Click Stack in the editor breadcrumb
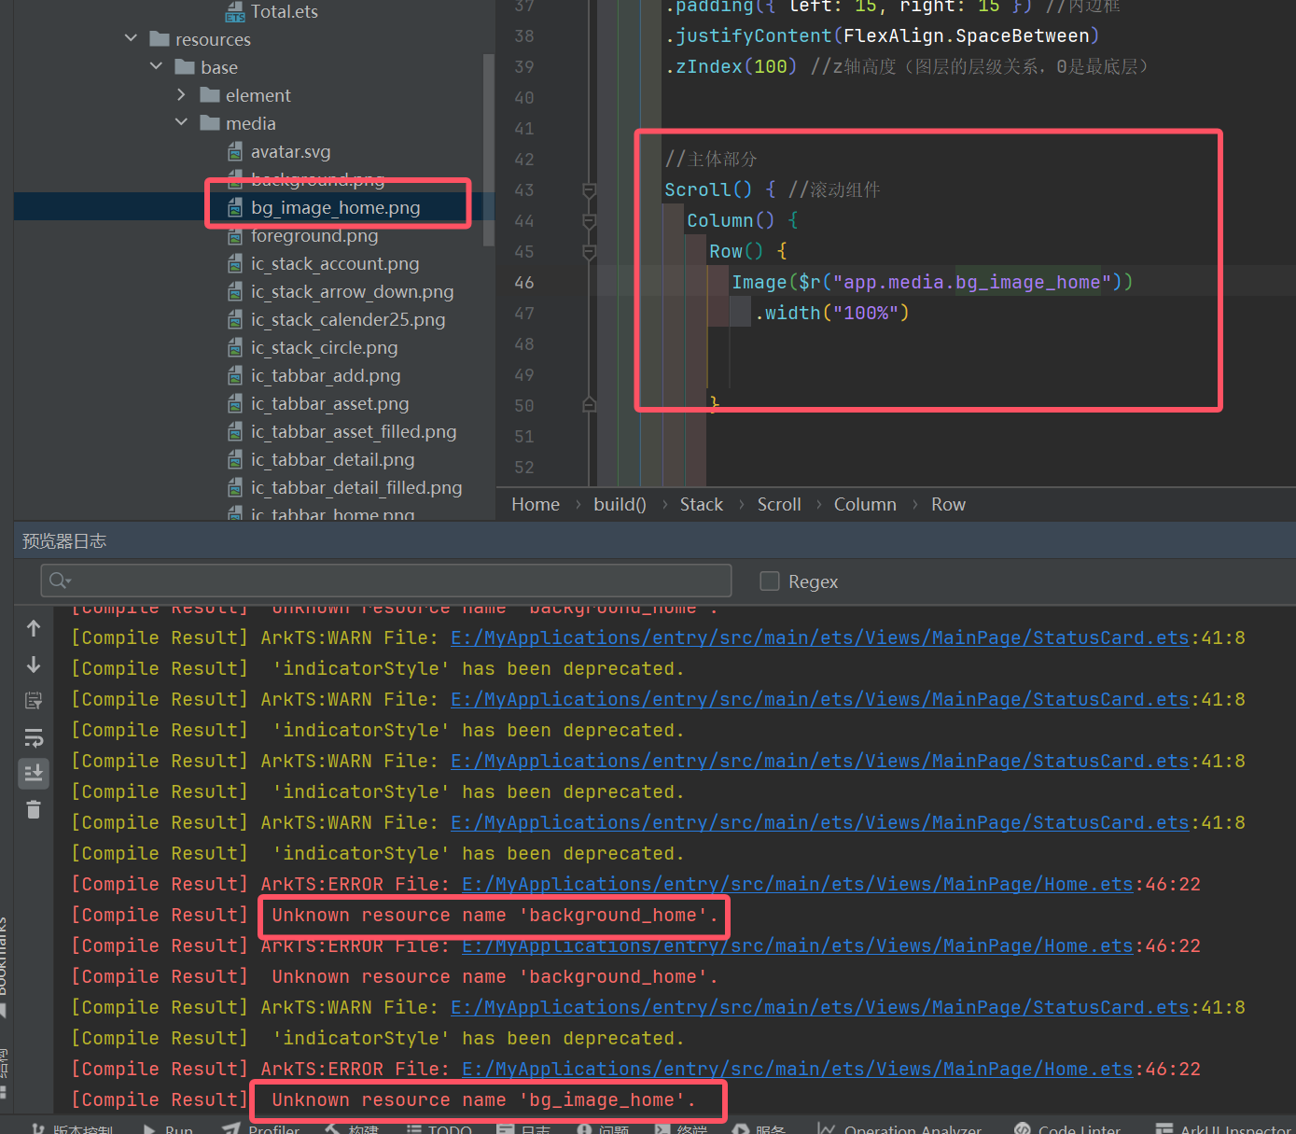This screenshot has height=1134, width=1296. tap(702, 504)
